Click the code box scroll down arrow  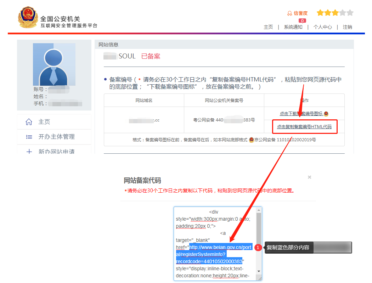[259, 271]
